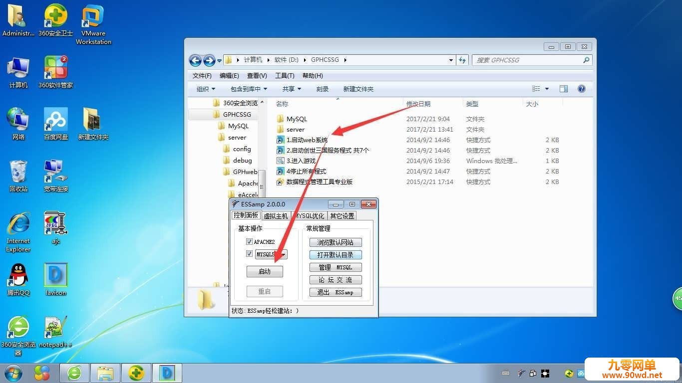Click 浏览默认网站 button
This screenshot has height=383, width=682.
[336, 242]
